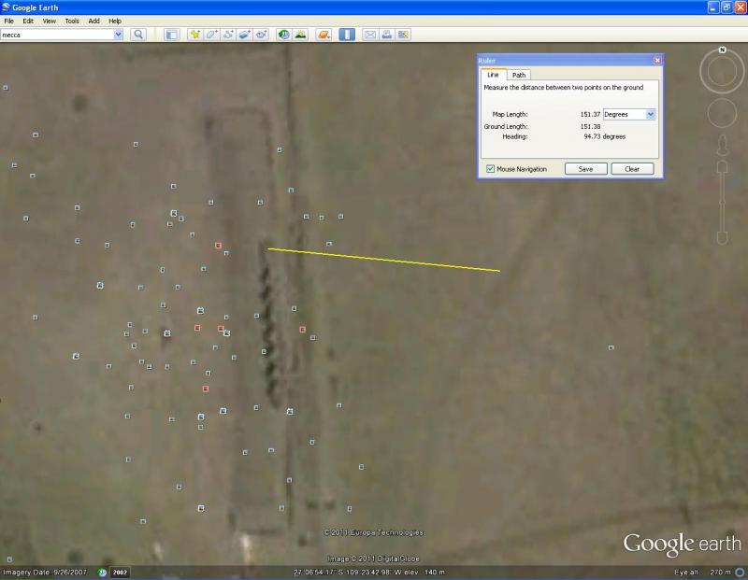Click the zoom slider on the map
748x580 pixels.
(x=723, y=201)
